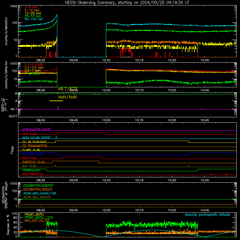
Task: Click the BAD_PACKETS flag label
Action: click(x=33, y=174)
